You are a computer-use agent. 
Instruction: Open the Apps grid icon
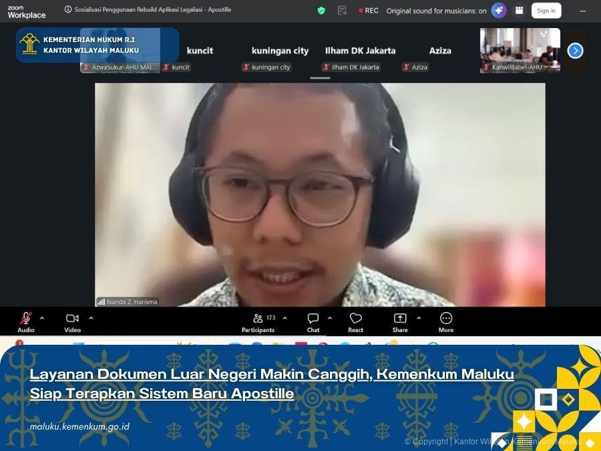click(520, 10)
